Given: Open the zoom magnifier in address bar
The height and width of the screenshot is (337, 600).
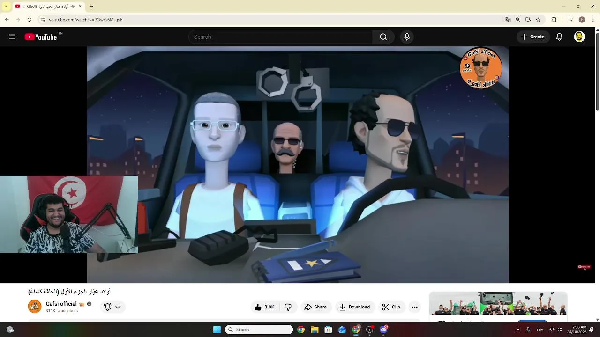Looking at the screenshot, I should (518, 20).
